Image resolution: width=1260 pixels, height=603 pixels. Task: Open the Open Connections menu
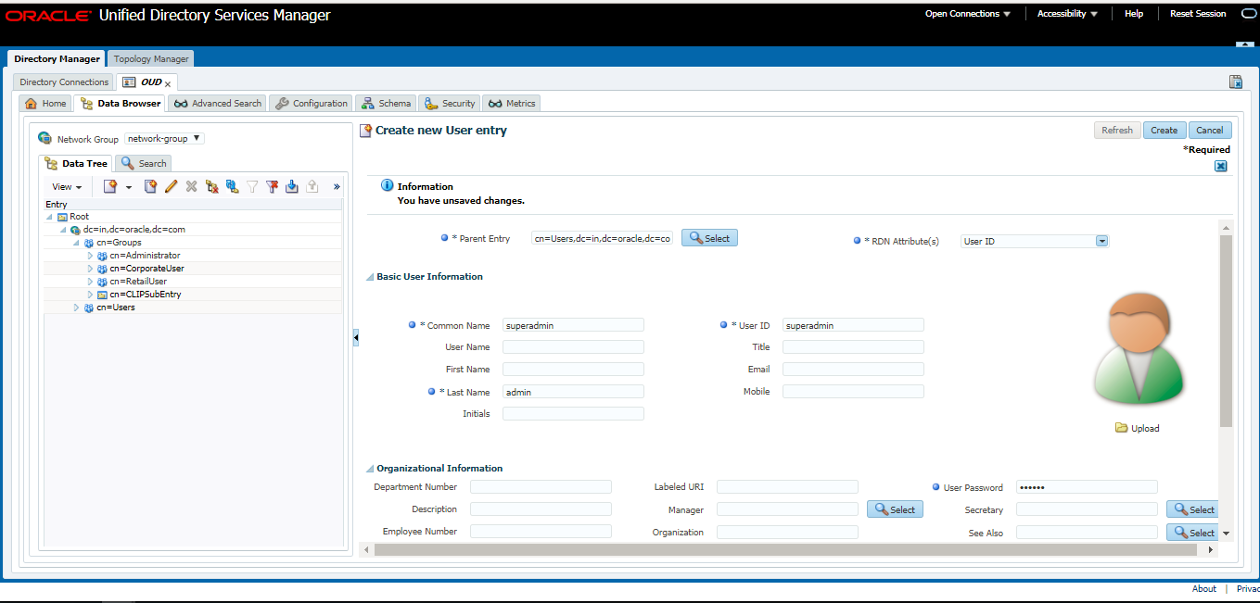point(968,14)
